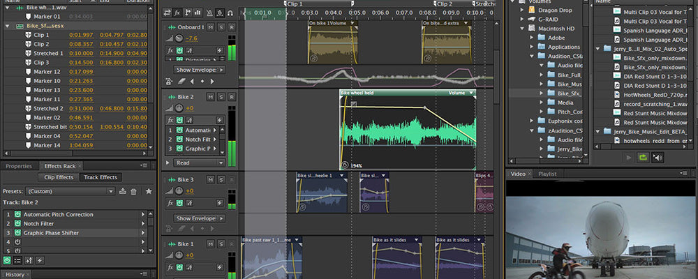
Task: Switch to the Properties tab
Action: coord(19,166)
